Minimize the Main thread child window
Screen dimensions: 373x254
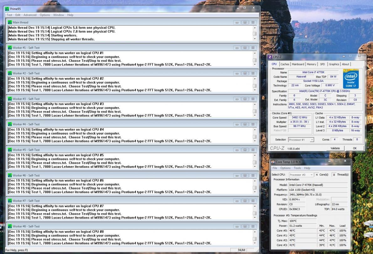click(x=237, y=22)
